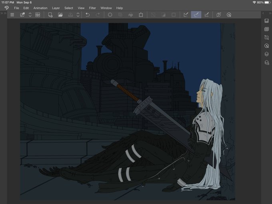
Task: Open the Filter menu
Action: click(x=92, y=8)
